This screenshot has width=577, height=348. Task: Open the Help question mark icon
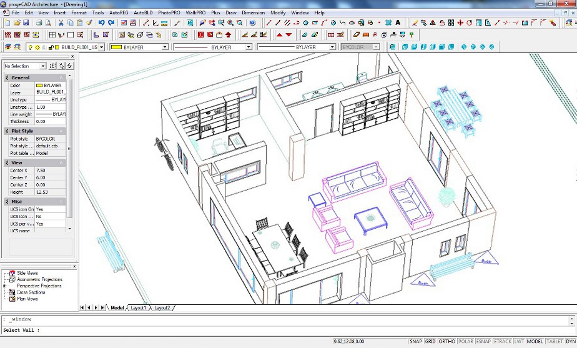tap(252, 23)
